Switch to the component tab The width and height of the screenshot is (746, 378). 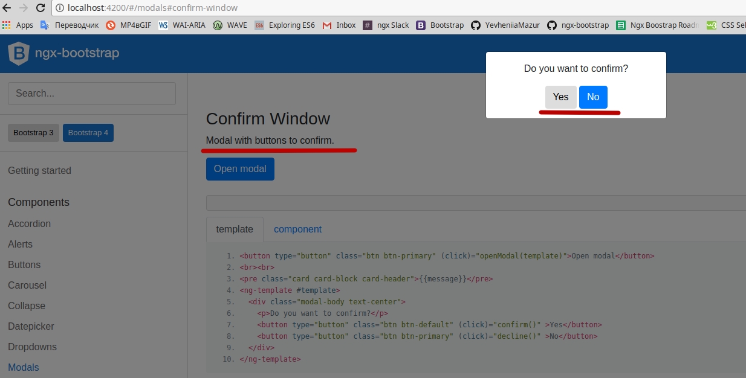[297, 229]
